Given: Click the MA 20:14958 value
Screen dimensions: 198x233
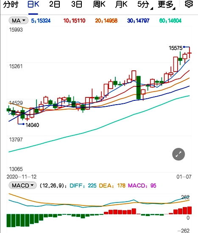Looking at the screenshot, I should click(x=106, y=21).
